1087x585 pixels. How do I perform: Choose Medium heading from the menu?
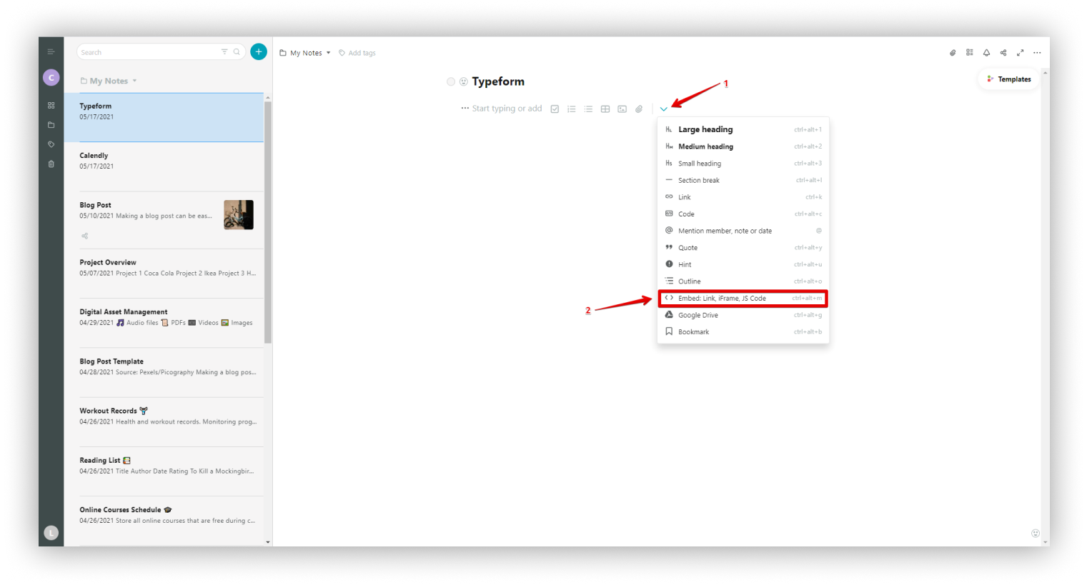pyautogui.click(x=743, y=146)
